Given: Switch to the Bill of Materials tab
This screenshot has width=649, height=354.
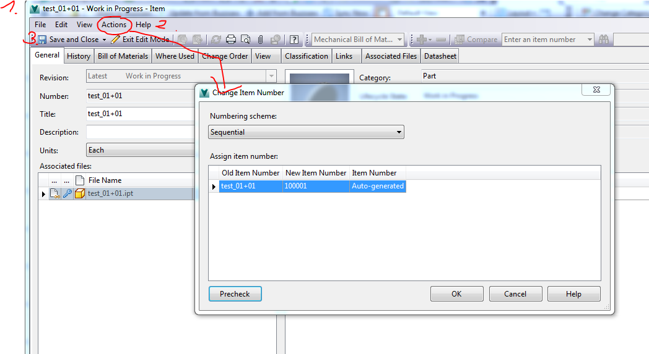Looking at the screenshot, I should tap(123, 56).
